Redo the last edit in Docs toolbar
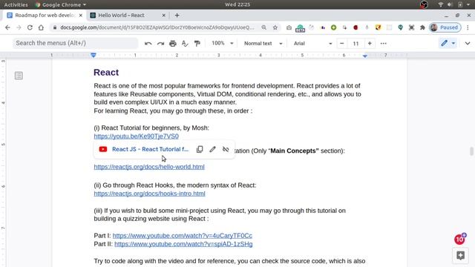 [160, 44]
